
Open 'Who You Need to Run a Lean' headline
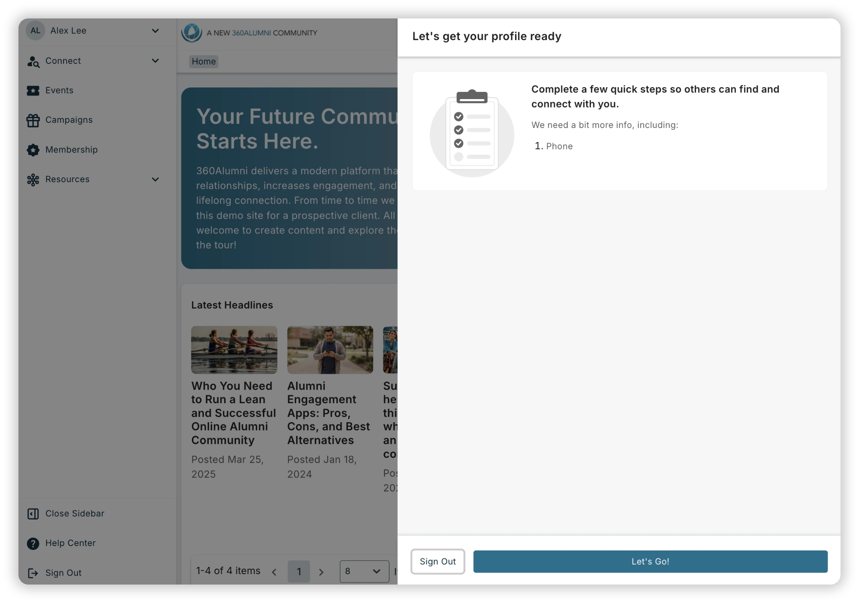[233, 413]
